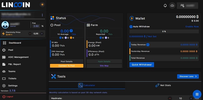
Task: Click the Discover Lens button
Action: point(188,77)
